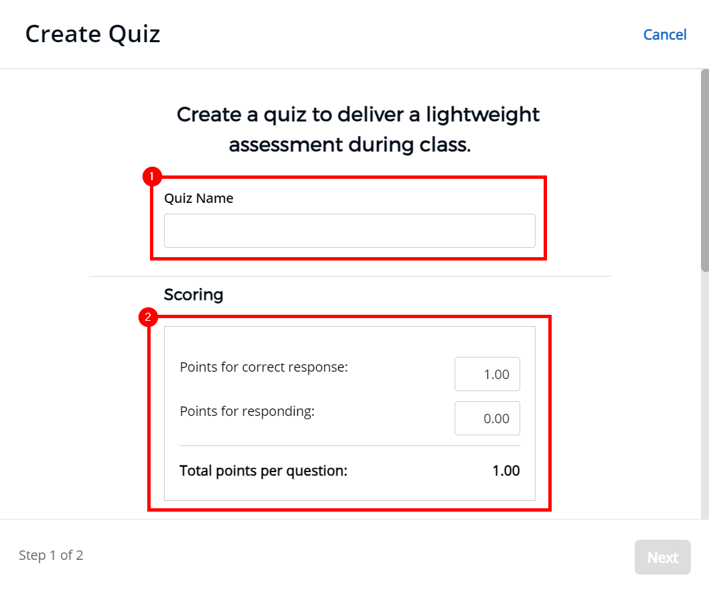This screenshot has width=709, height=592.
Task: Click the Create Quiz title
Action: [x=92, y=33]
